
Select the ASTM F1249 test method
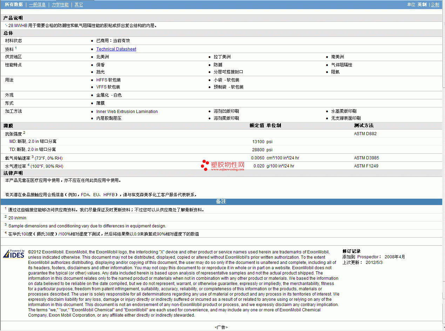[366, 166]
